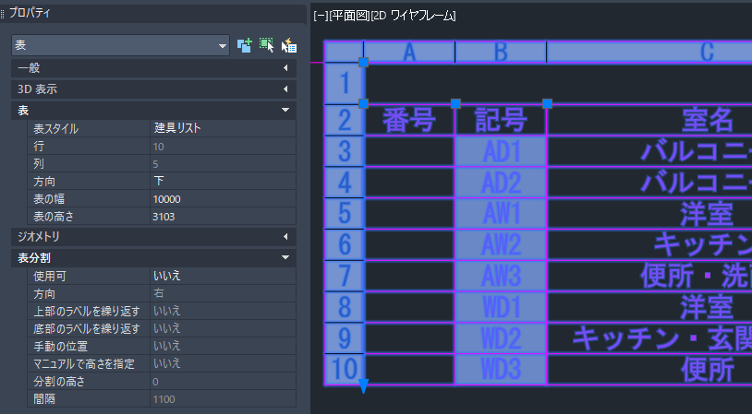Select the 表の幅 value field
This screenshot has height=414, width=752.
[222, 199]
